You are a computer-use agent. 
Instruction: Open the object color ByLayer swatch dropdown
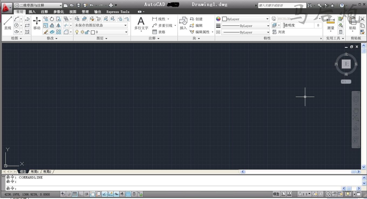click(x=246, y=19)
